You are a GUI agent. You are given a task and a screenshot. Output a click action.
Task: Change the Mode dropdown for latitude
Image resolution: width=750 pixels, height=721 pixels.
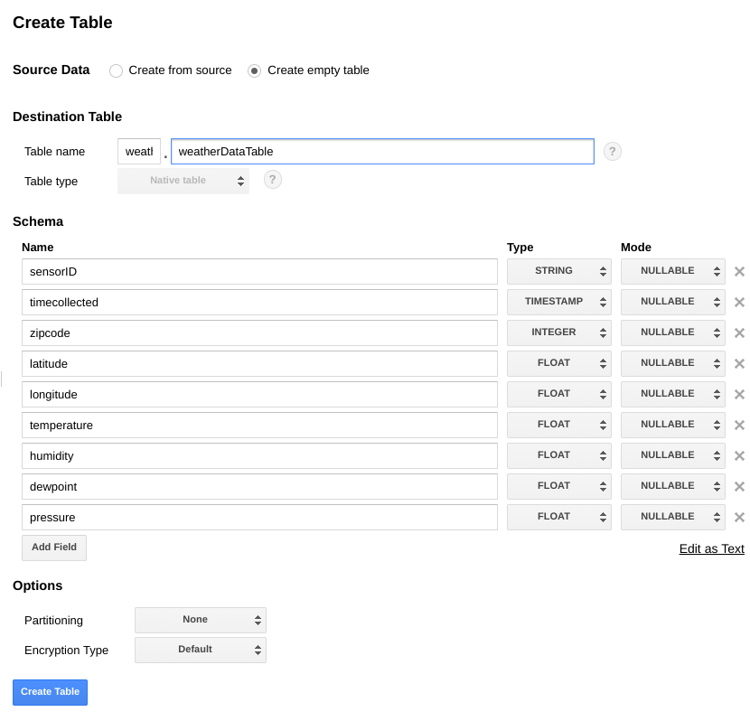(672, 363)
